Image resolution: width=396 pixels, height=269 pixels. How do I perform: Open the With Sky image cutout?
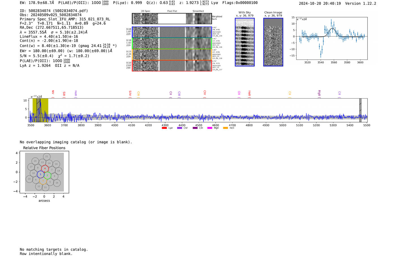pos(245,42)
